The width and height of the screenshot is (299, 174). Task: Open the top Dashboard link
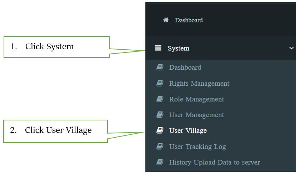point(189,20)
